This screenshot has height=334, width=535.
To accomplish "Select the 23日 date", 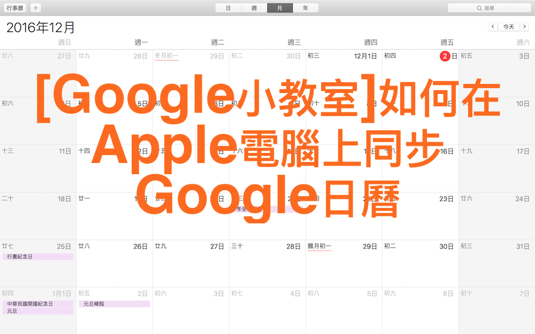I will [446, 199].
